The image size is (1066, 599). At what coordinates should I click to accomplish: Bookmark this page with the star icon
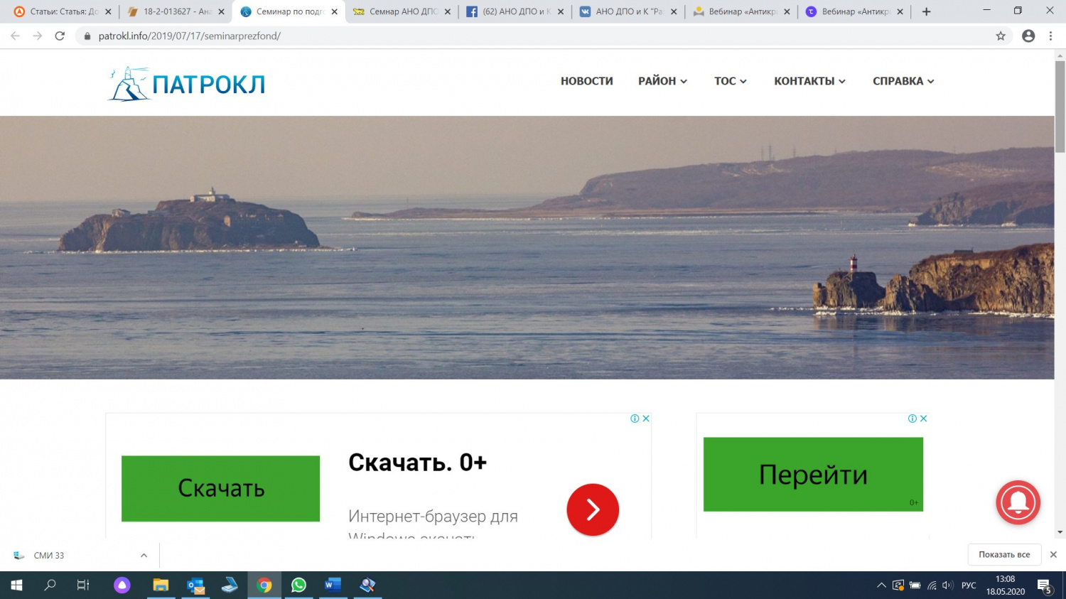[1001, 36]
